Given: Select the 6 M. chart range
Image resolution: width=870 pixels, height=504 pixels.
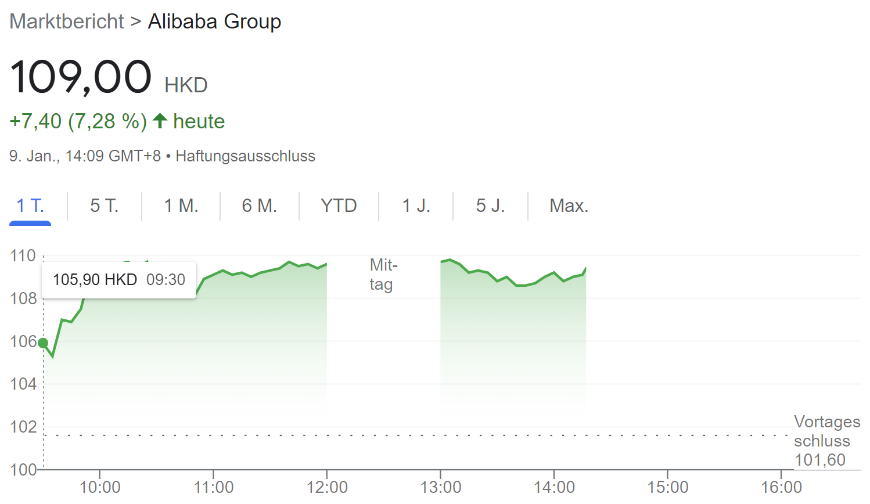Looking at the screenshot, I should pos(260,206).
